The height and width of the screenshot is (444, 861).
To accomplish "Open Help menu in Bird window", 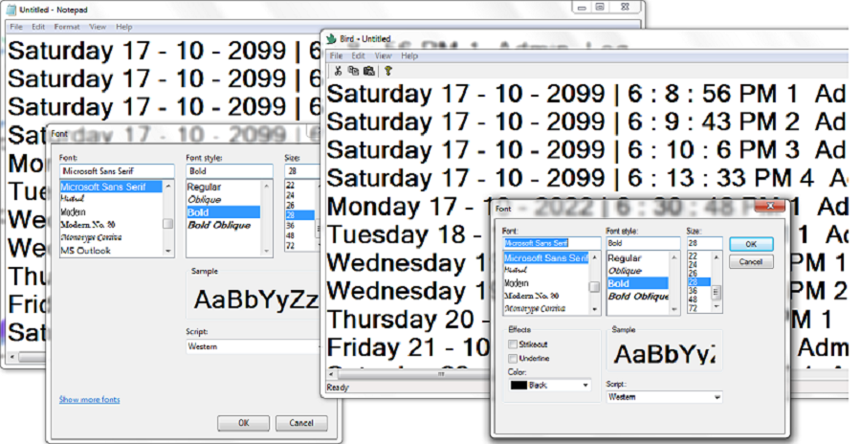I will (x=409, y=55).
